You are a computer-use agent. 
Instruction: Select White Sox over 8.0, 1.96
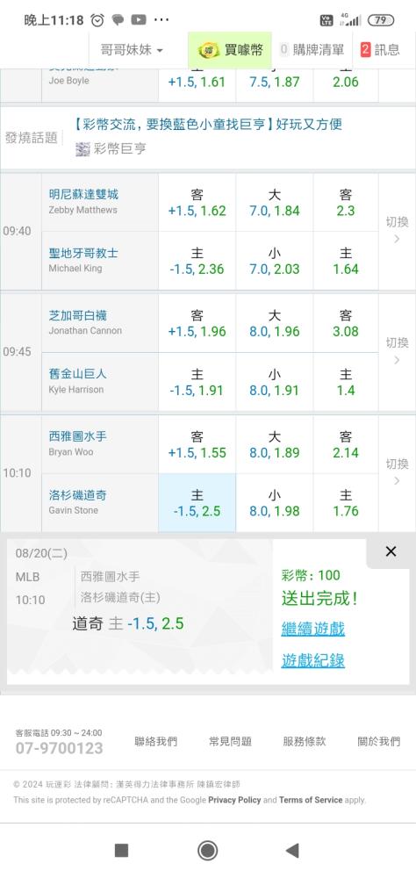[x=275, y=323]
